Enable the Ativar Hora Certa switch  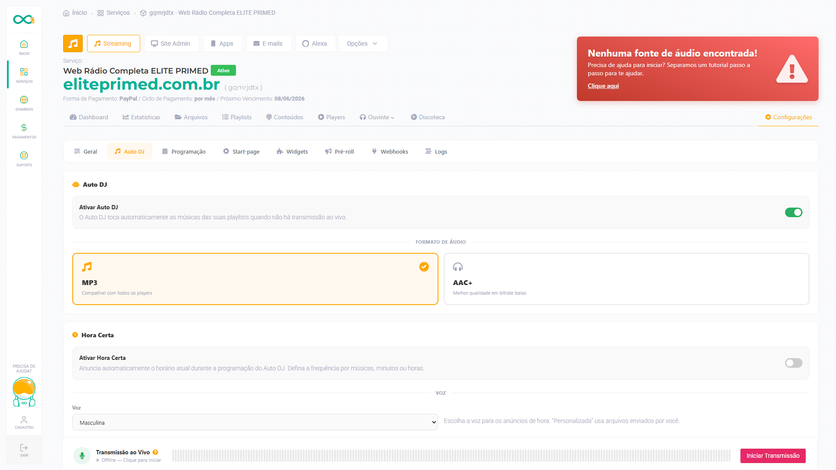[x=793, y=363]
